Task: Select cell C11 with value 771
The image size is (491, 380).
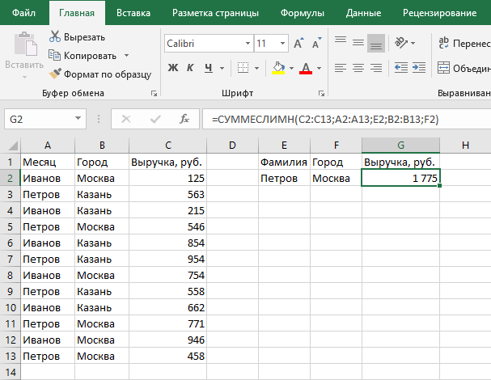Action: 167,323
